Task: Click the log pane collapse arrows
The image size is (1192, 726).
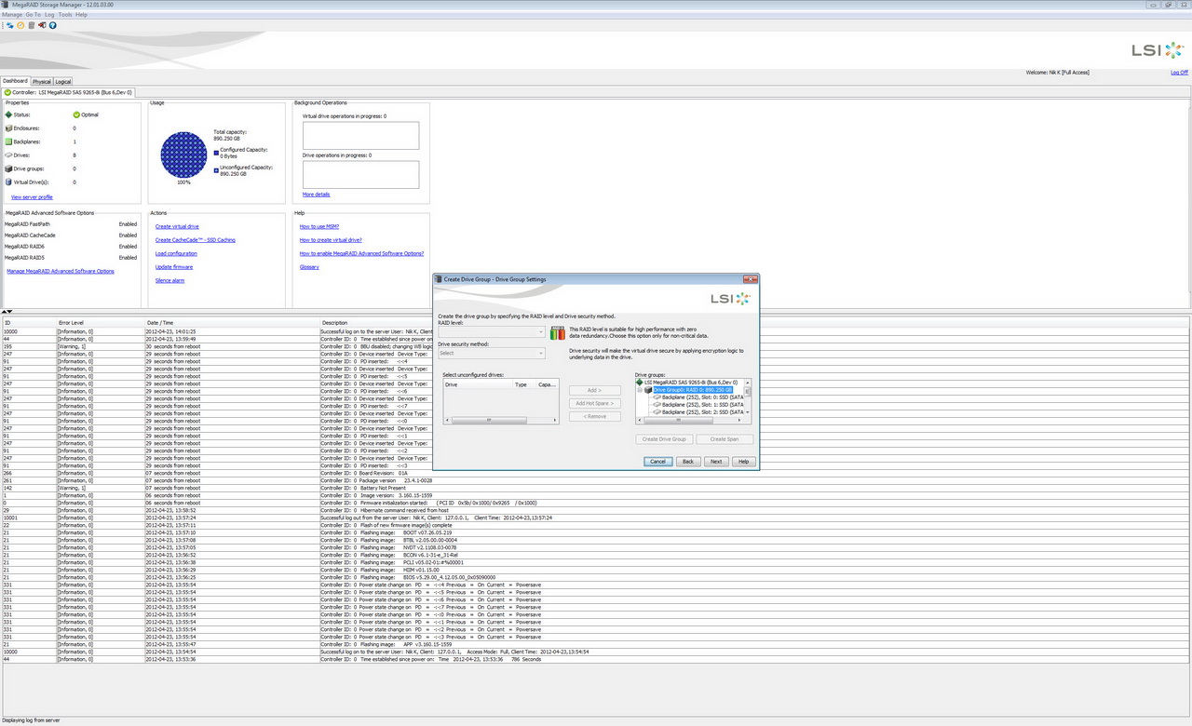Action: [x=7, y=312]
